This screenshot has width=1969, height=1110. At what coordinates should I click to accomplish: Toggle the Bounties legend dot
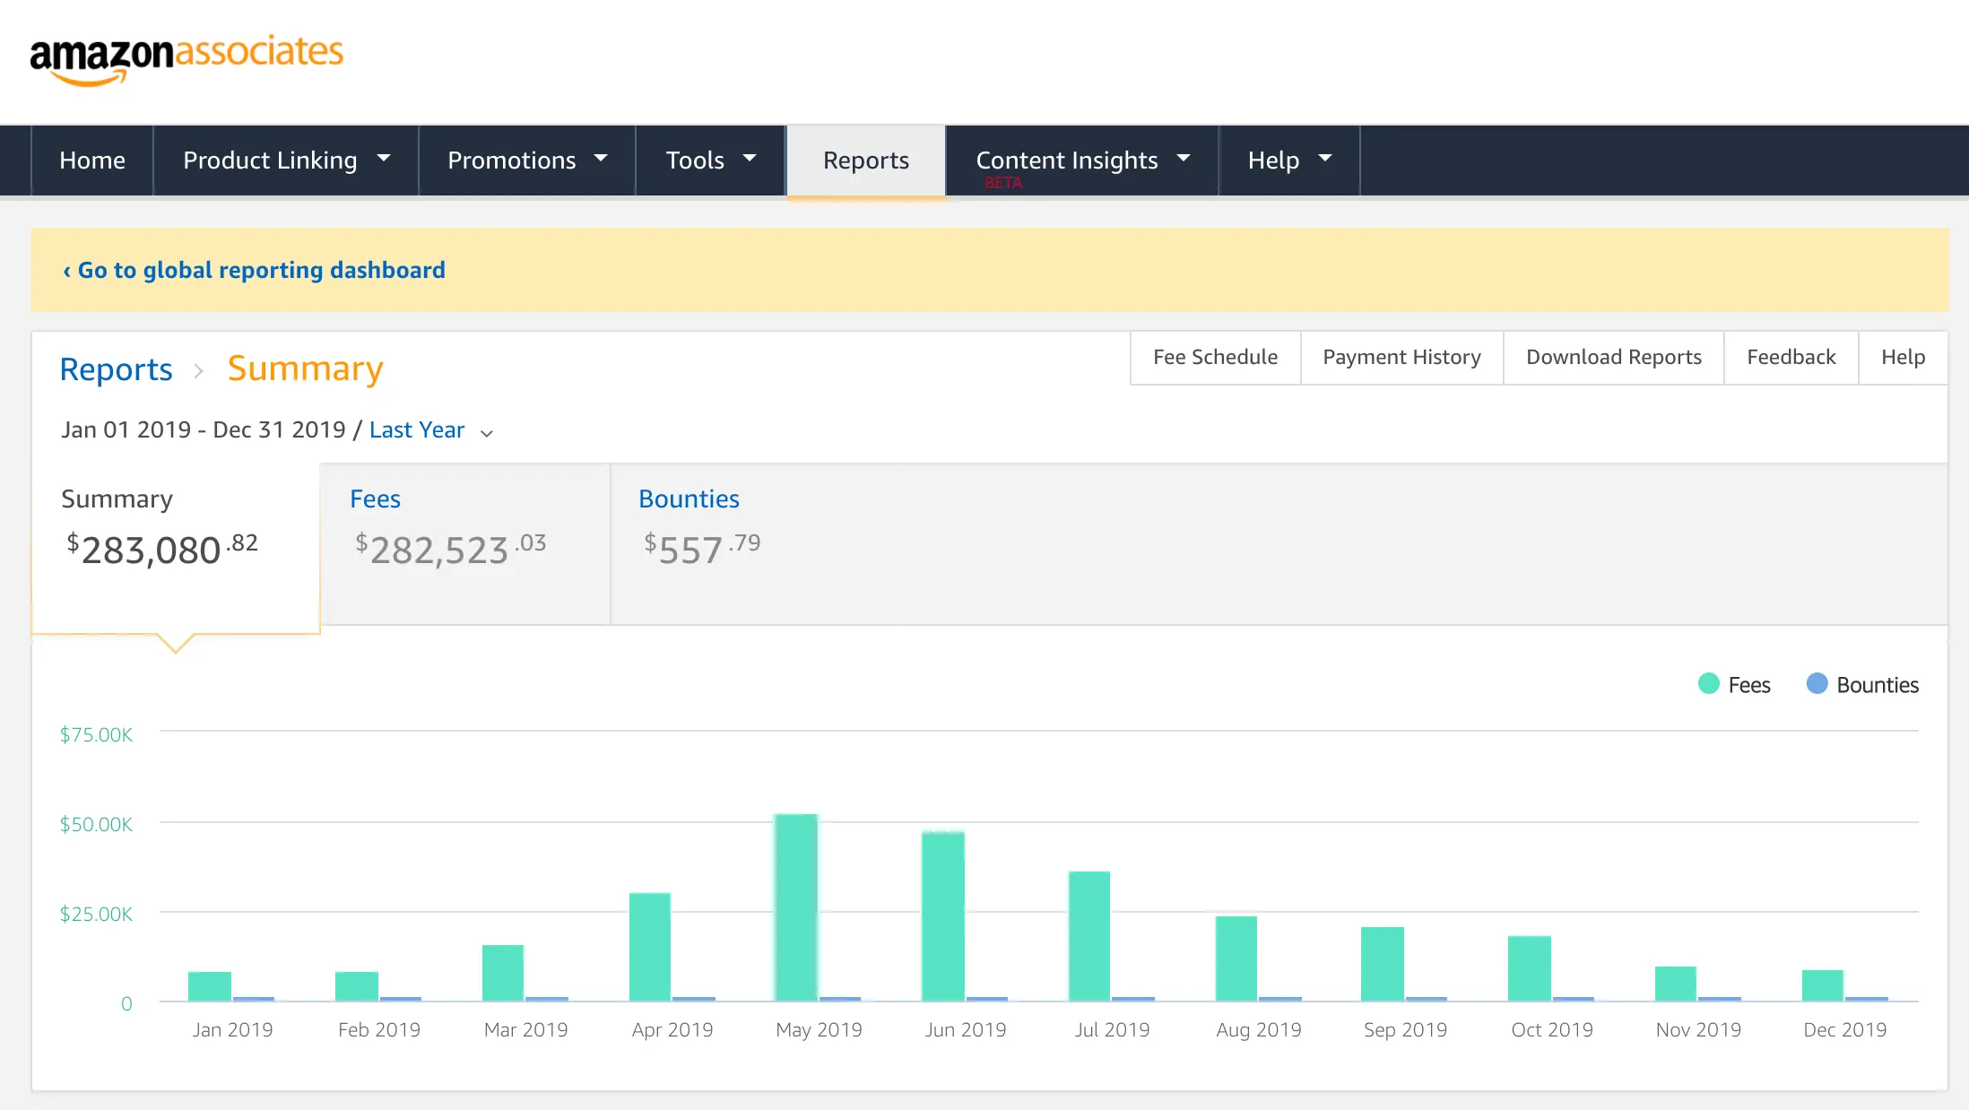1817,684
